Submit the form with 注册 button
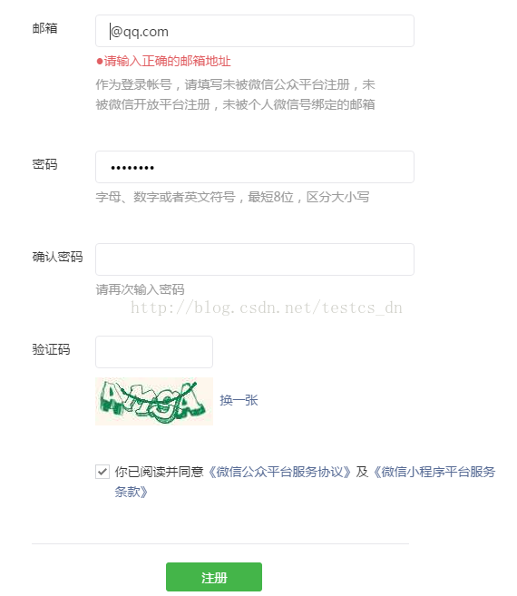The height and width of the screenshot is (596, 517). pos(214,577)
